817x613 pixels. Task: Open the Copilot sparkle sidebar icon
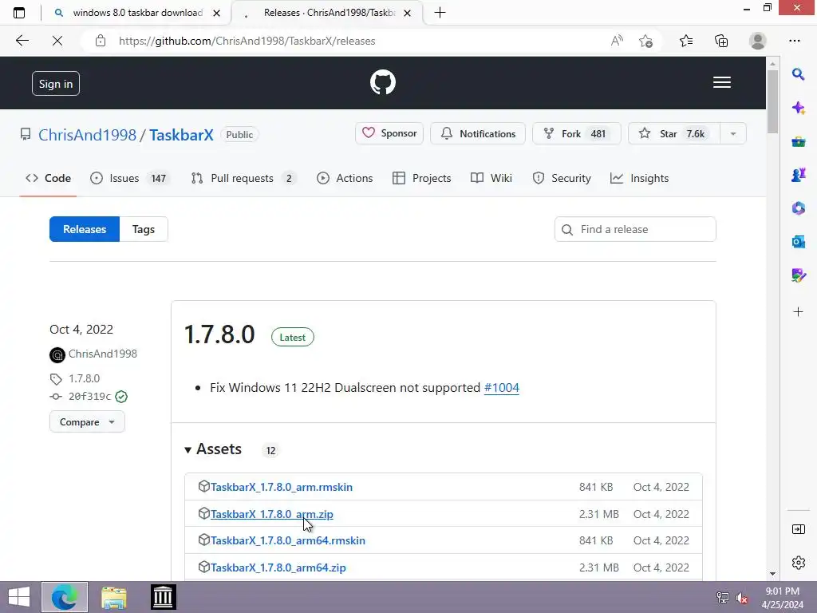(x=798, y=108)
